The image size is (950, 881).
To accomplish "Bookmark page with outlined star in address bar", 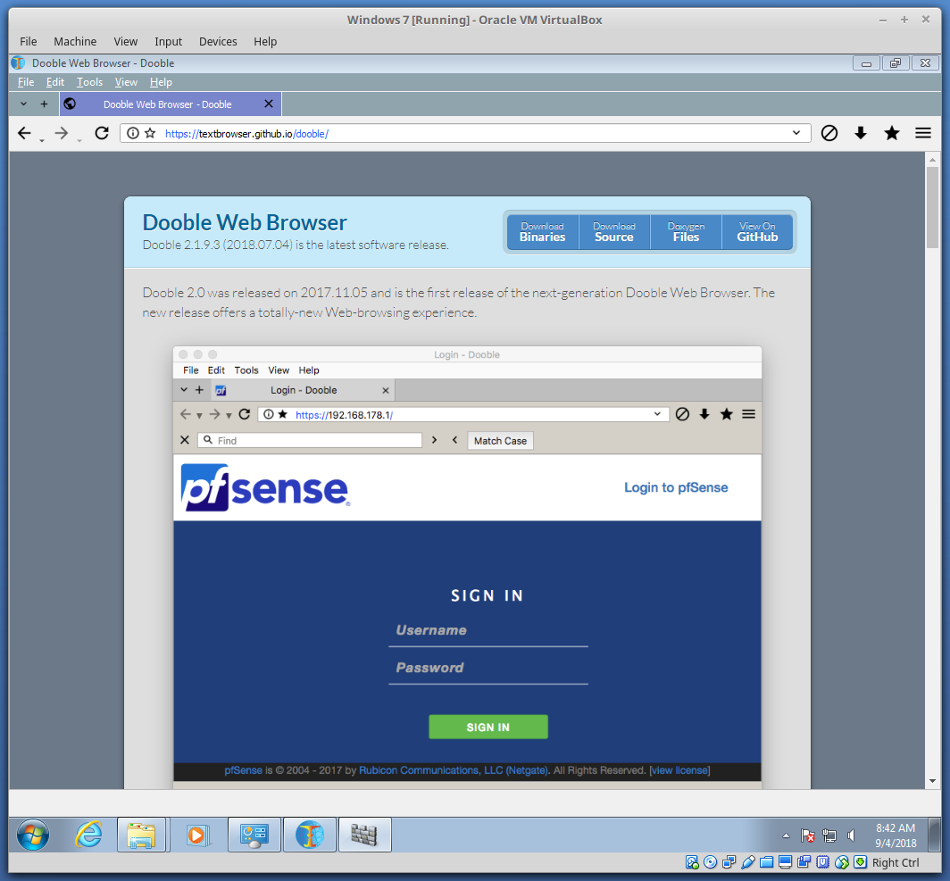I will [150, 133].
